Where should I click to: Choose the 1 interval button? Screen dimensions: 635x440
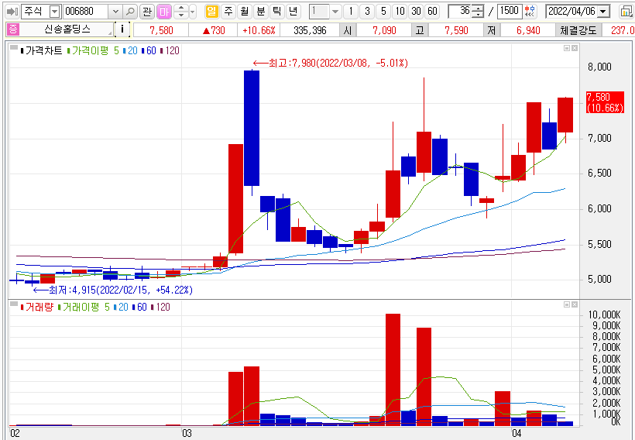point(351,12)
